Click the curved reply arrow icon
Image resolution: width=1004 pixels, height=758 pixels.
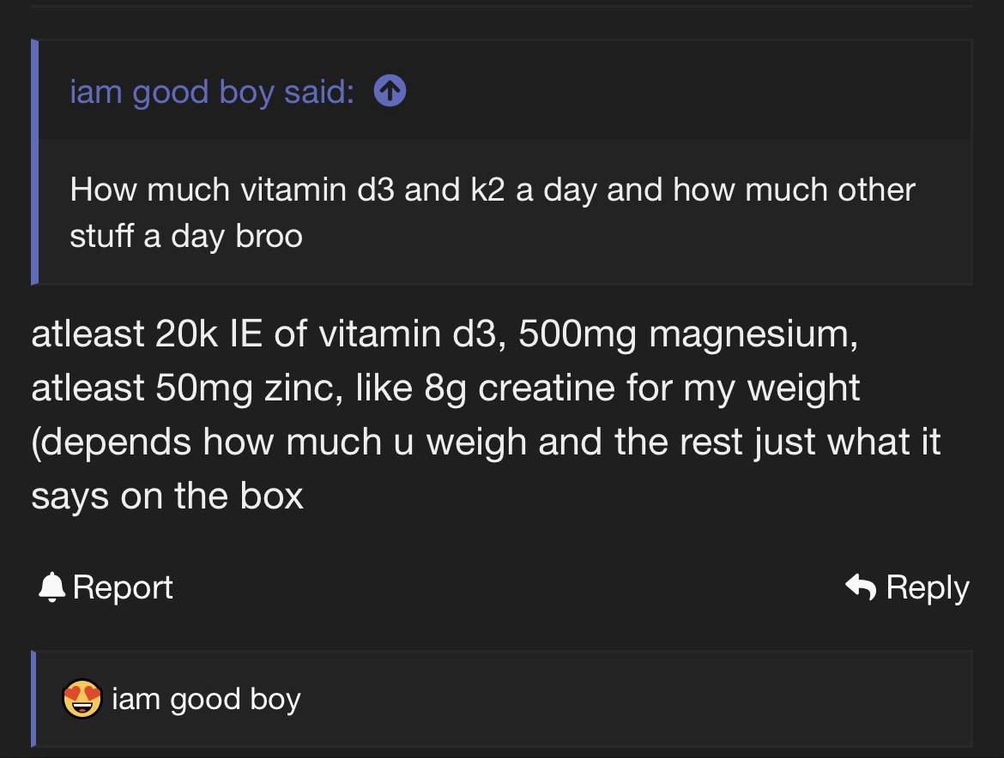[861, 587]
